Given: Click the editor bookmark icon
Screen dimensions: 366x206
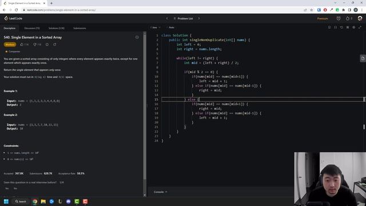Looking at the screenshot, I should point(329,27).
